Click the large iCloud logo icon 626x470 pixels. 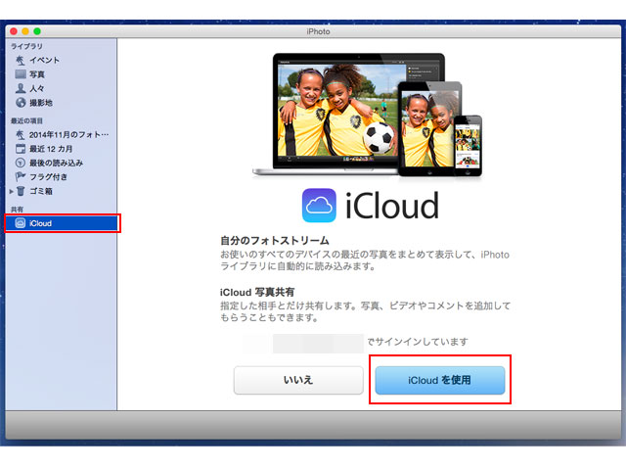click(x=319, y=205)
